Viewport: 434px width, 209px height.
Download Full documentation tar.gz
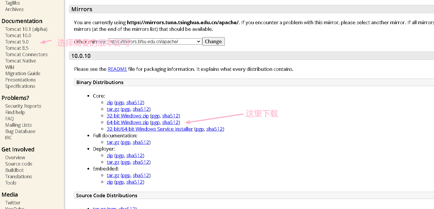113,142
